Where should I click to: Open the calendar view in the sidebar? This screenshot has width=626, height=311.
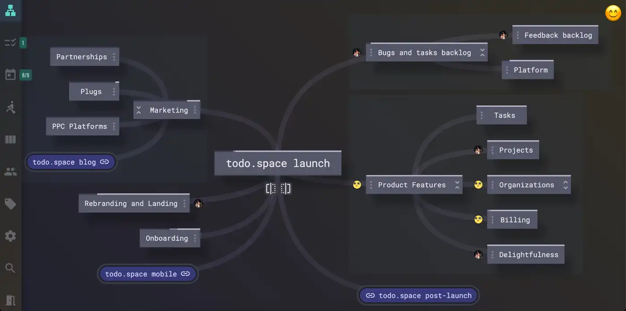10,75
